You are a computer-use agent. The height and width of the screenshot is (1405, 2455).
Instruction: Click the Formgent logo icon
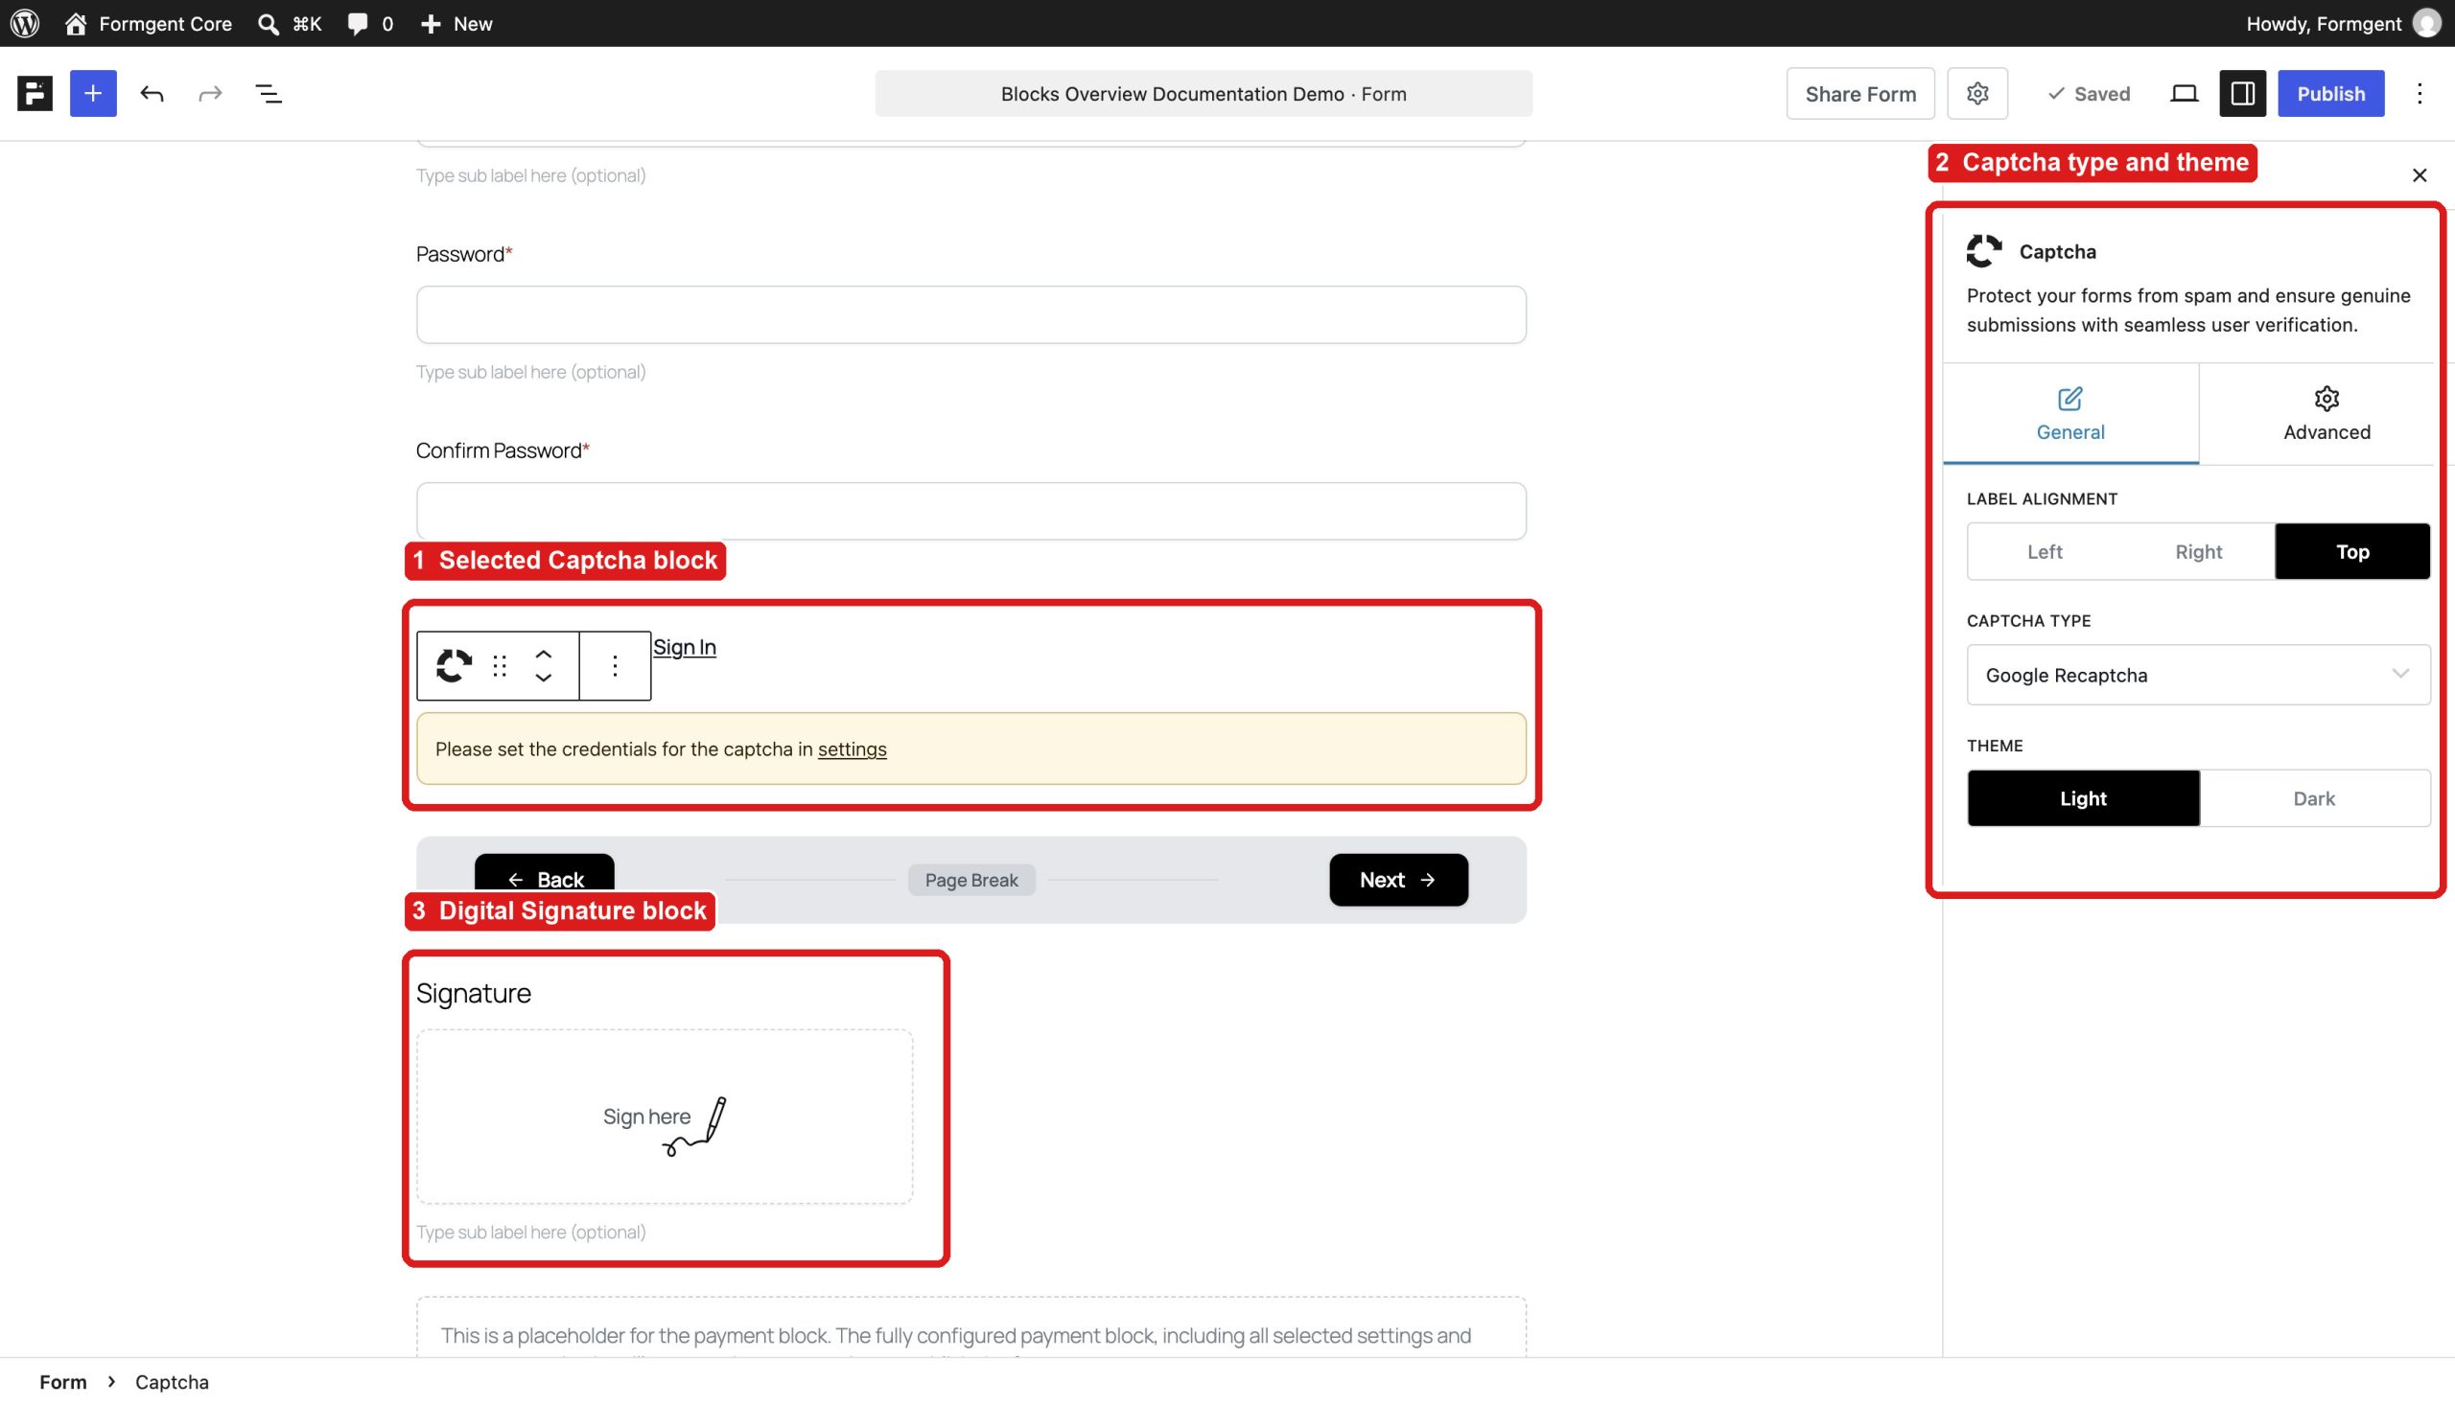point(35,94)
